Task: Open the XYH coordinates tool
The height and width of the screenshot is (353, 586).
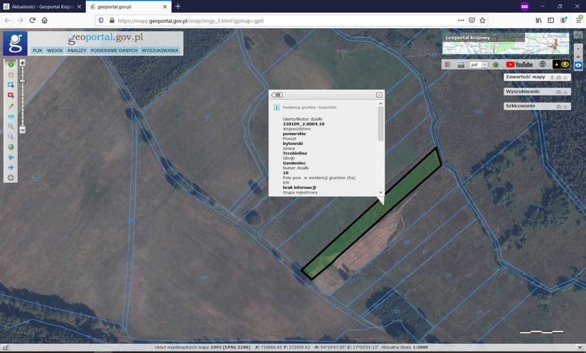Action: pos(11,116)
